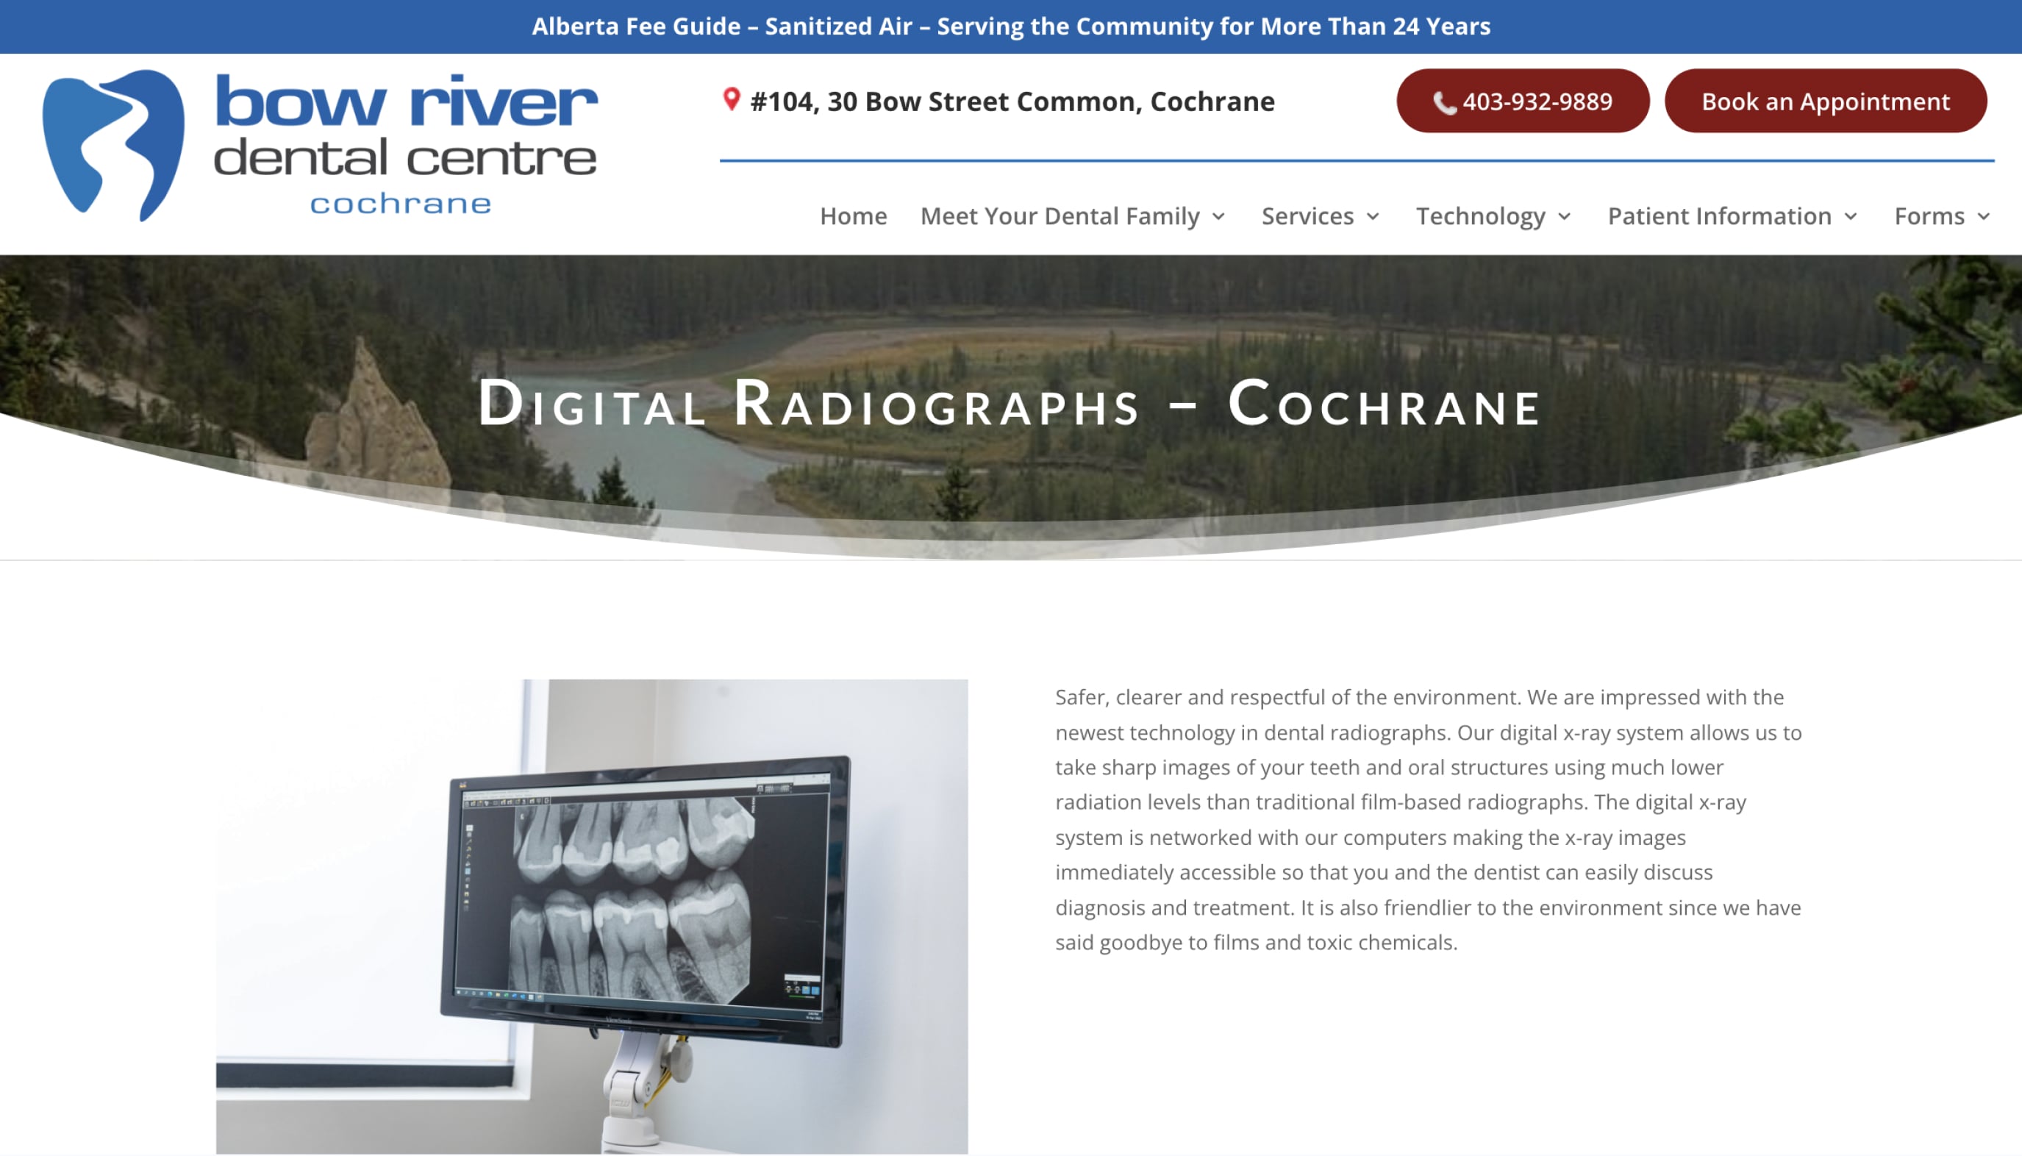
Task: Click the cochrane text under the logo
Action: [401, 204]
